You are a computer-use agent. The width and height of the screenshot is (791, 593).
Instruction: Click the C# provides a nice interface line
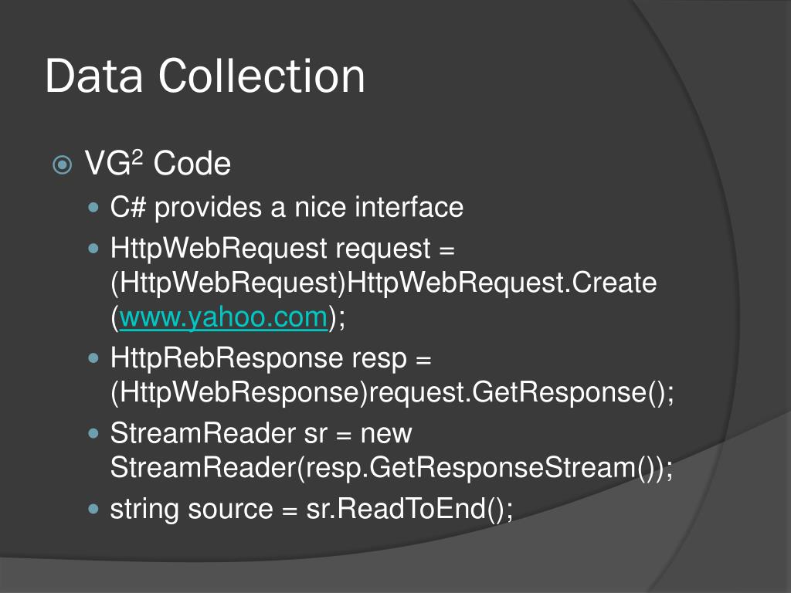(x=287, y=207)
